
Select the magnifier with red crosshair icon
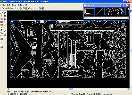[5, 22]
